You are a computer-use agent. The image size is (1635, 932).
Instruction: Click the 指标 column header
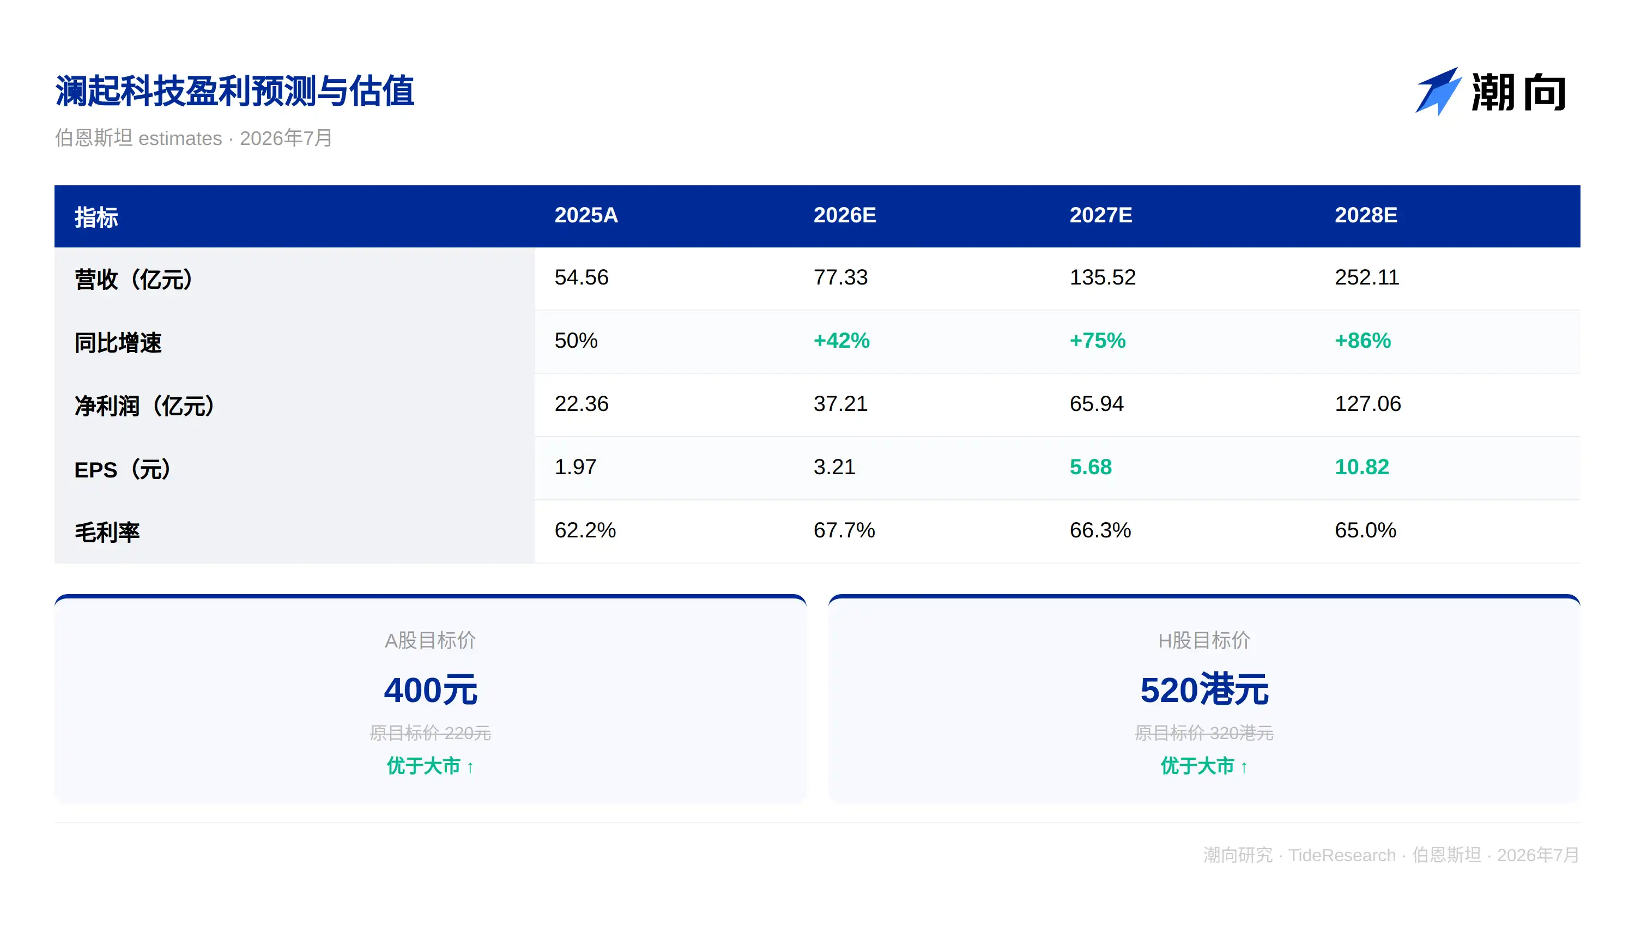pos(96,217)
